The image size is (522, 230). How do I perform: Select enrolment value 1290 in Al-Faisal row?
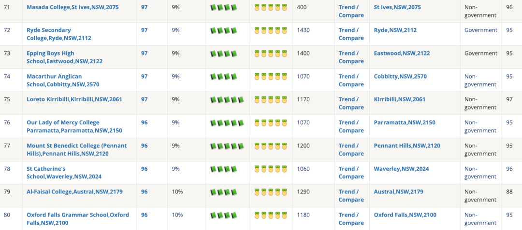point(303,191)
